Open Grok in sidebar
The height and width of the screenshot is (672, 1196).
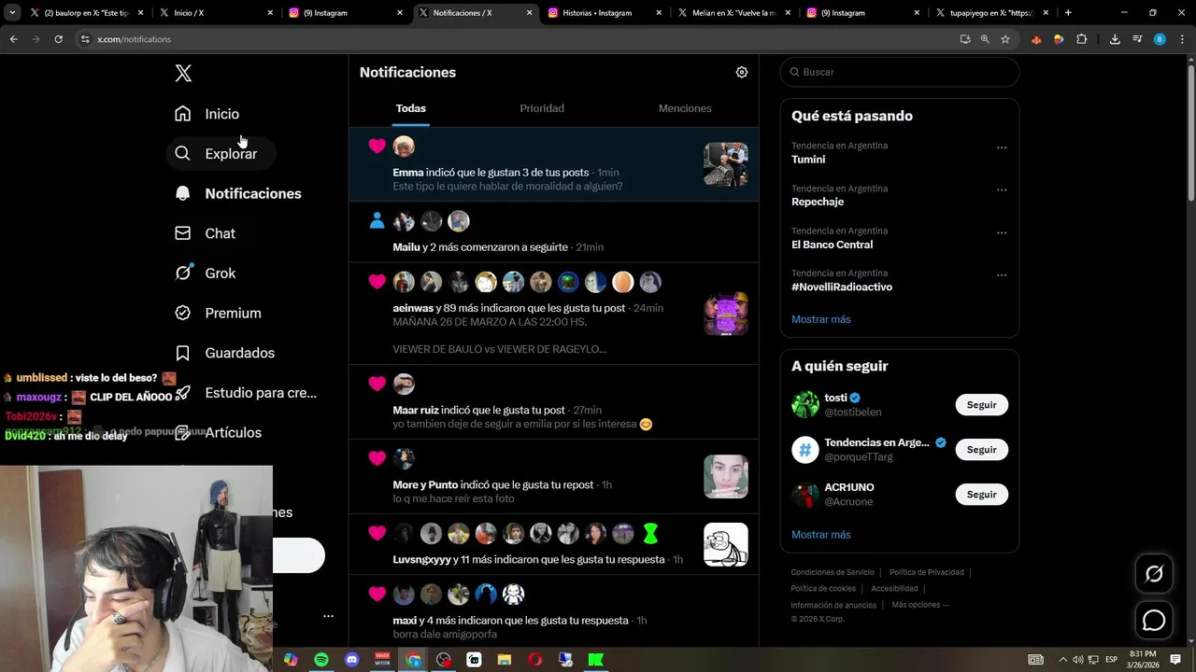click(x=205, y=273)
